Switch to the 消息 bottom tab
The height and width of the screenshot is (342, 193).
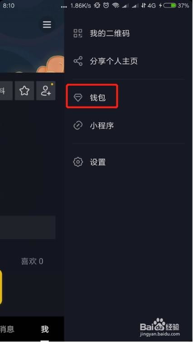pos(7,329)
